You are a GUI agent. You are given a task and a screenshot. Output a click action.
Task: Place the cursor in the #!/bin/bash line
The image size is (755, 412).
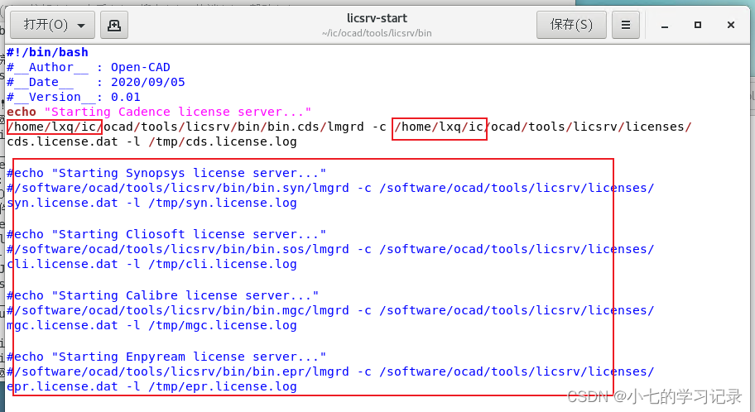(x=48, y=52)
